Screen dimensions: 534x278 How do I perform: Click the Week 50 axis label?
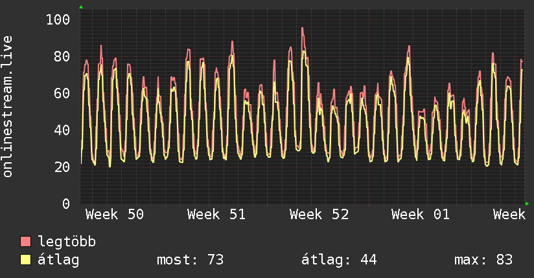click(x=115, y=215)
